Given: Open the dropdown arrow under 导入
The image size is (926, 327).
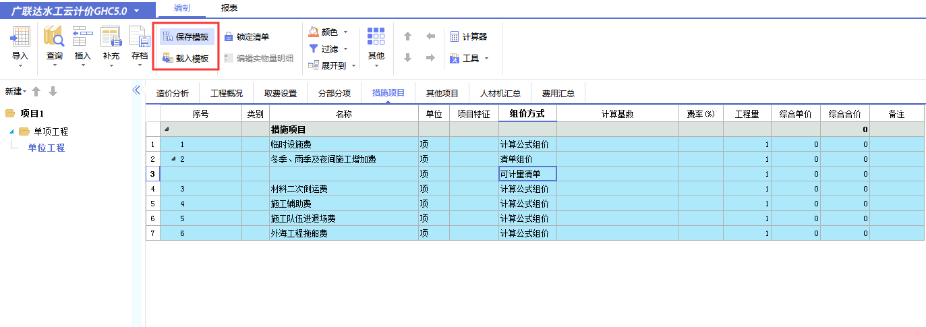Looking at the screenshot, I should click(20, 65).
